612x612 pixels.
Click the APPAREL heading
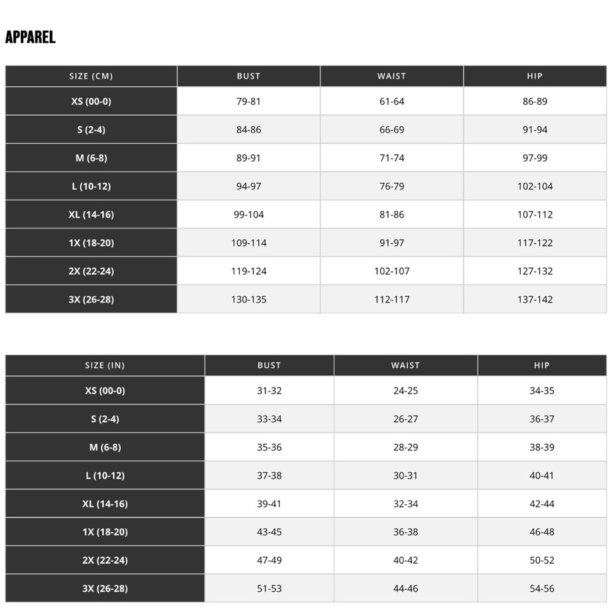31,37
